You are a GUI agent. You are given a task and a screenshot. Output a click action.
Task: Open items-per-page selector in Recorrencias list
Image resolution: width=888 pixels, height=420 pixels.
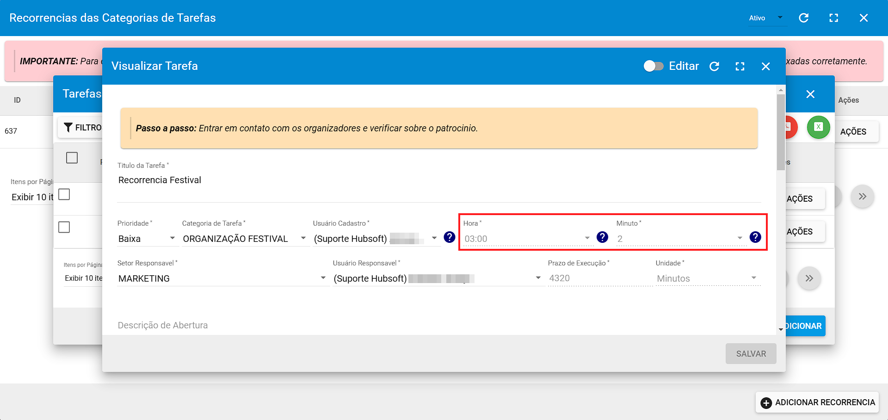tap(32, 198)
